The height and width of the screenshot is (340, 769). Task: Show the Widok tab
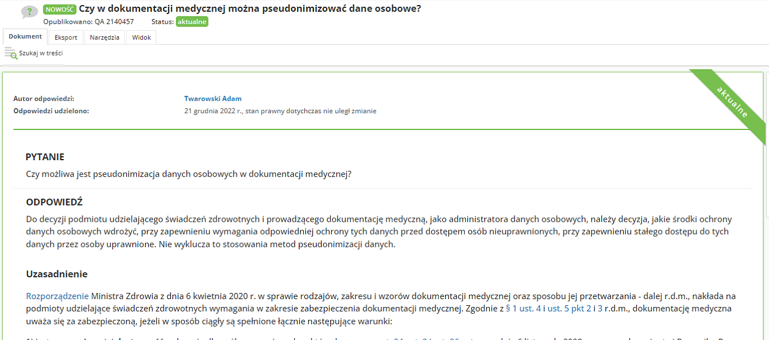[141, 38]
